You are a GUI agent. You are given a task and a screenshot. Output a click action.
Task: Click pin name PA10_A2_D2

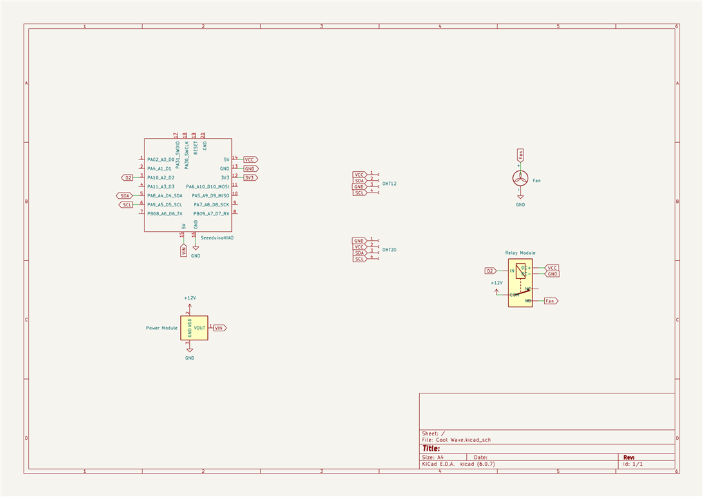point(160,177)
